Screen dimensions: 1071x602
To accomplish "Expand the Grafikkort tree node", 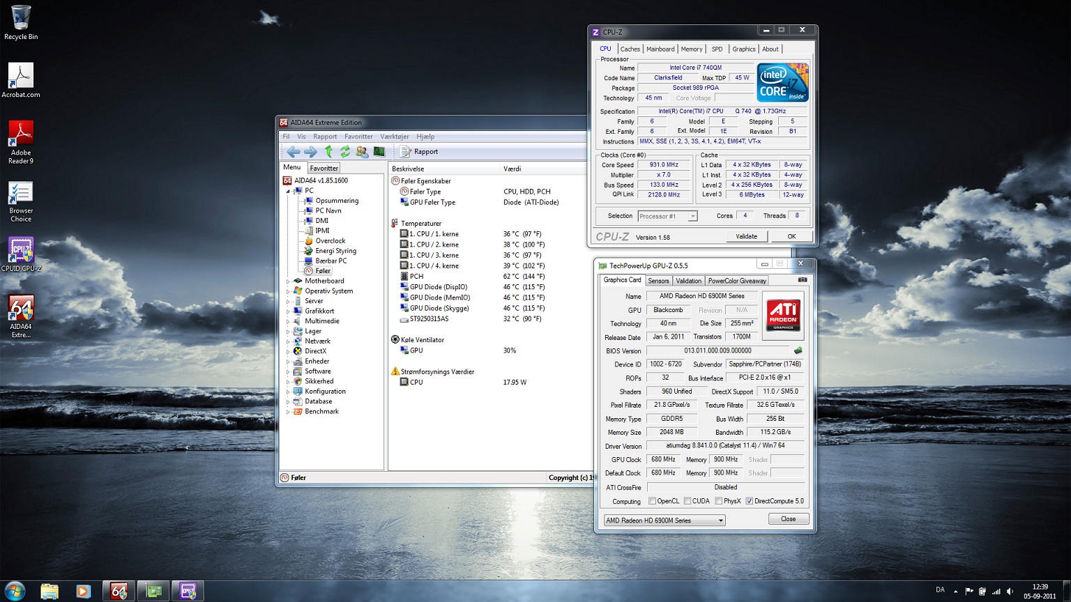I will (288, 311).
